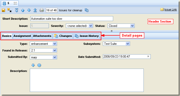This screenshot has width=180, height=96.
Task: Click the printer icon
Action: point(42,10)
